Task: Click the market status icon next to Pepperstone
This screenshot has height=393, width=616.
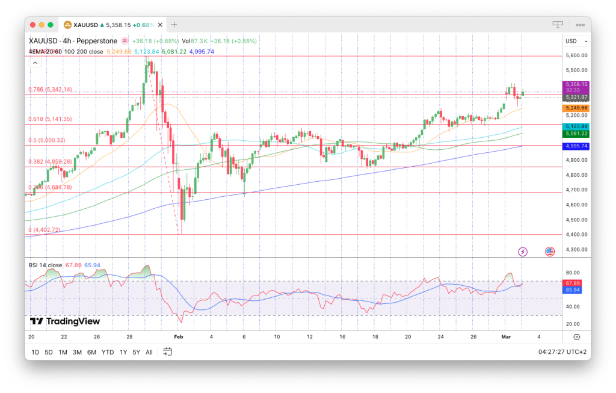Action: (125, 40)
